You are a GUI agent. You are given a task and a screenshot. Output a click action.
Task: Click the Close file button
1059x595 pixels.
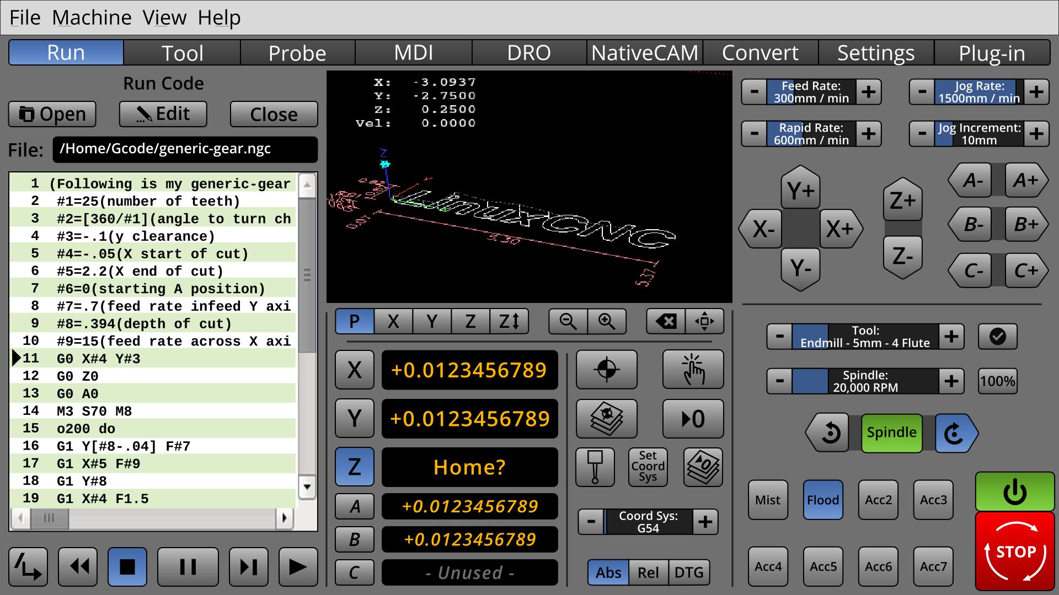click(x=274, y=114)
